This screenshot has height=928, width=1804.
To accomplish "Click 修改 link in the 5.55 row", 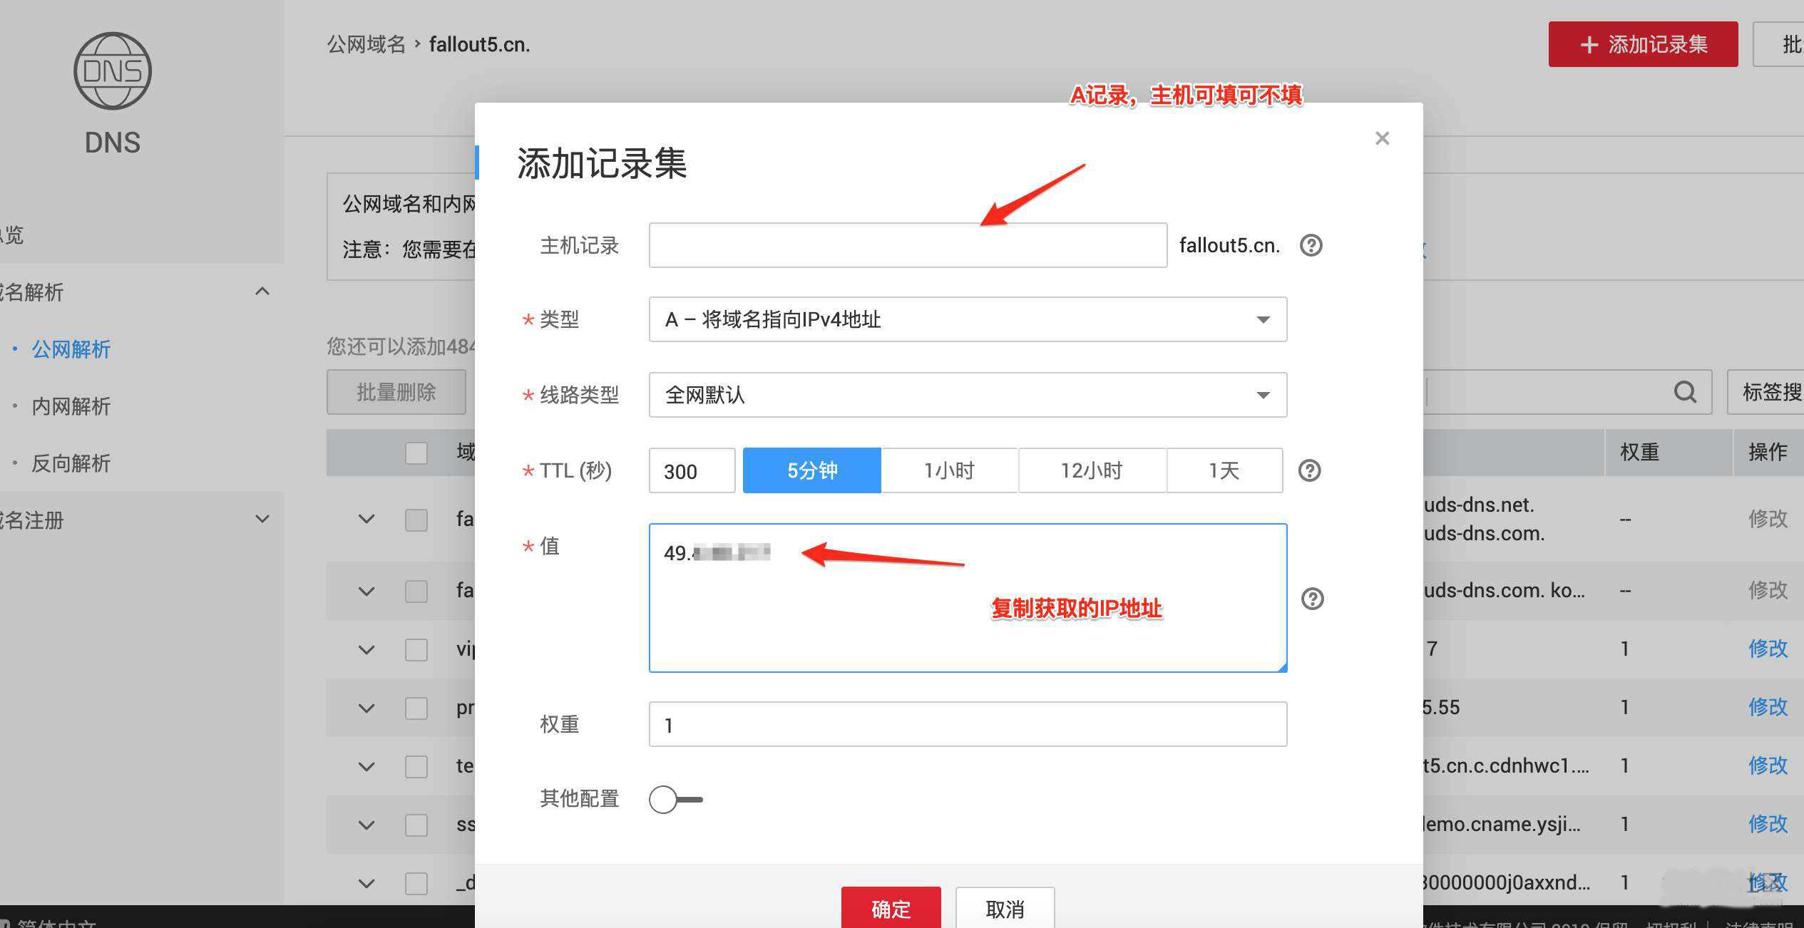I will point(1768,707).
